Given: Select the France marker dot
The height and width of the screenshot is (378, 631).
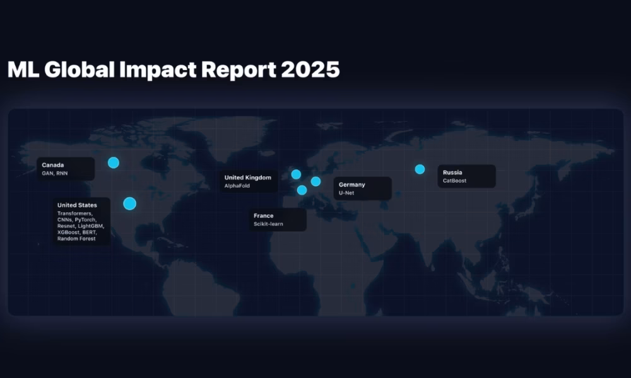Looking at the screenshot, I should (x=302, y=190).
